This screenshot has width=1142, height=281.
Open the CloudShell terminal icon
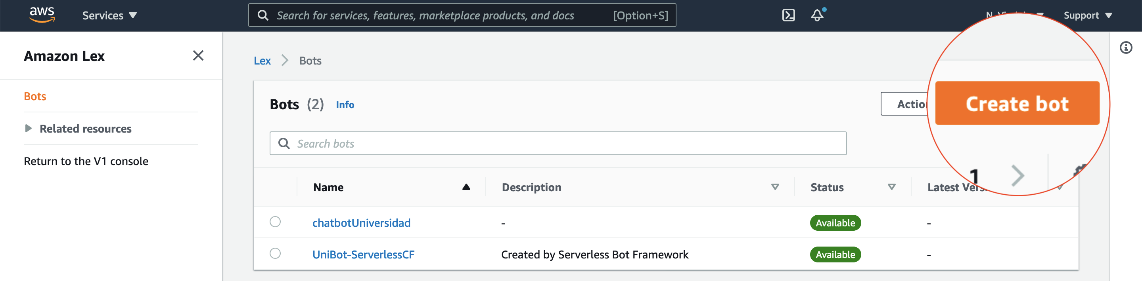(788, 15)
